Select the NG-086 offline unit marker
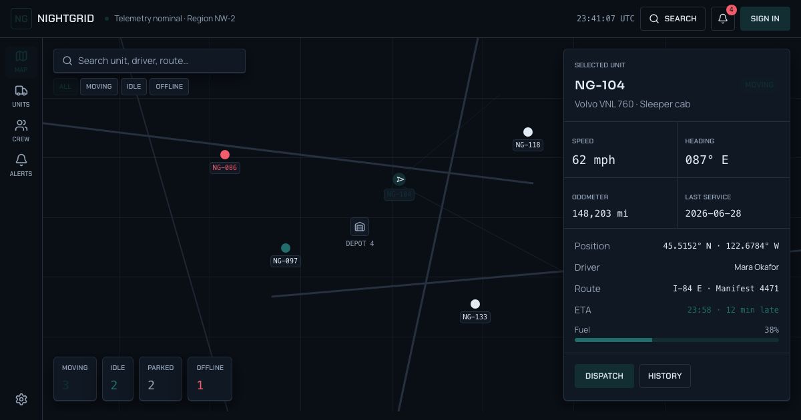This screenshot has width=801, height=420. coord(225,155)
